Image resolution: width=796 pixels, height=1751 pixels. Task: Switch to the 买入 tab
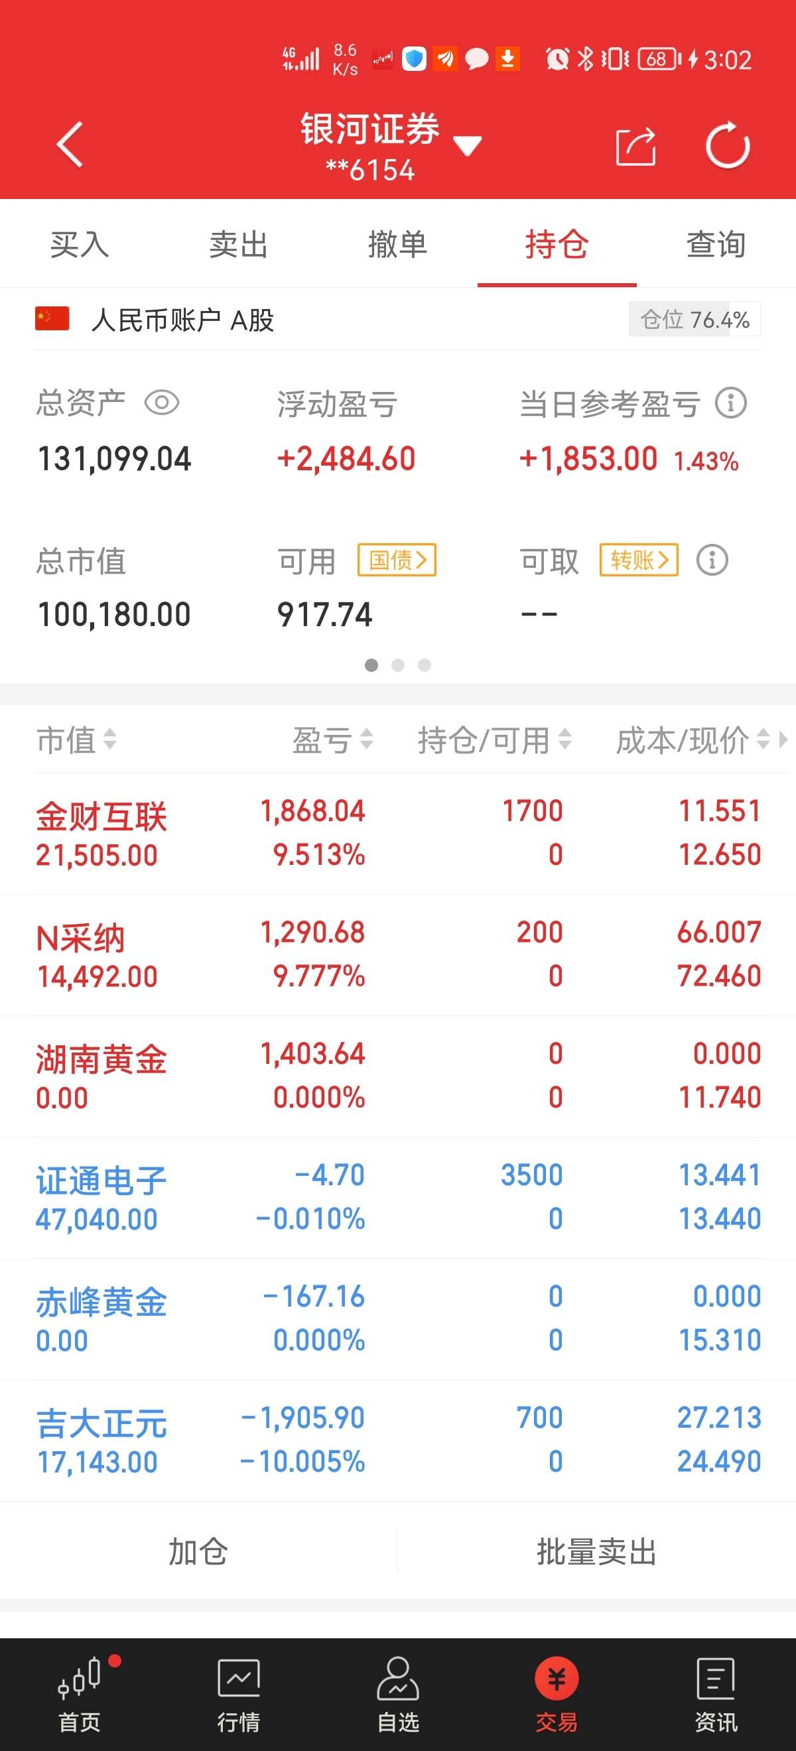80,244
